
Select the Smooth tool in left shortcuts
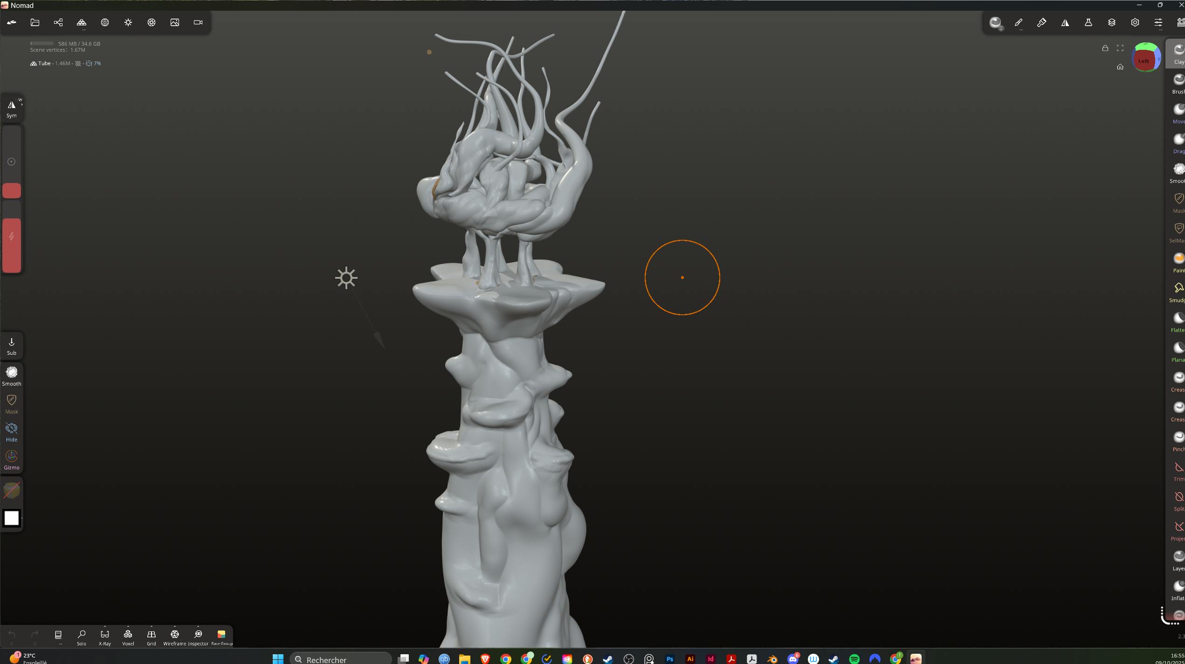click(x=12, y=375)
